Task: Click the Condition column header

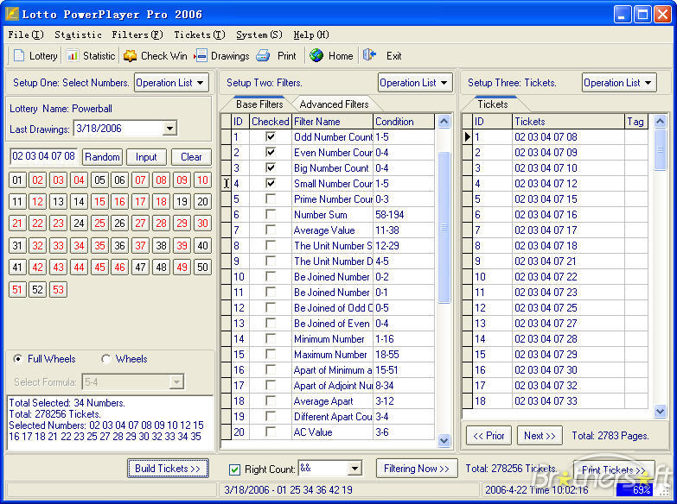Action: coord(404,122)
